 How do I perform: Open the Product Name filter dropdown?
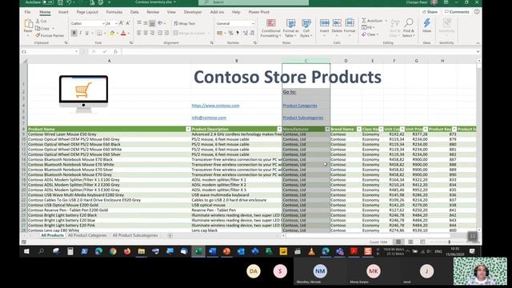pos(188,130)
